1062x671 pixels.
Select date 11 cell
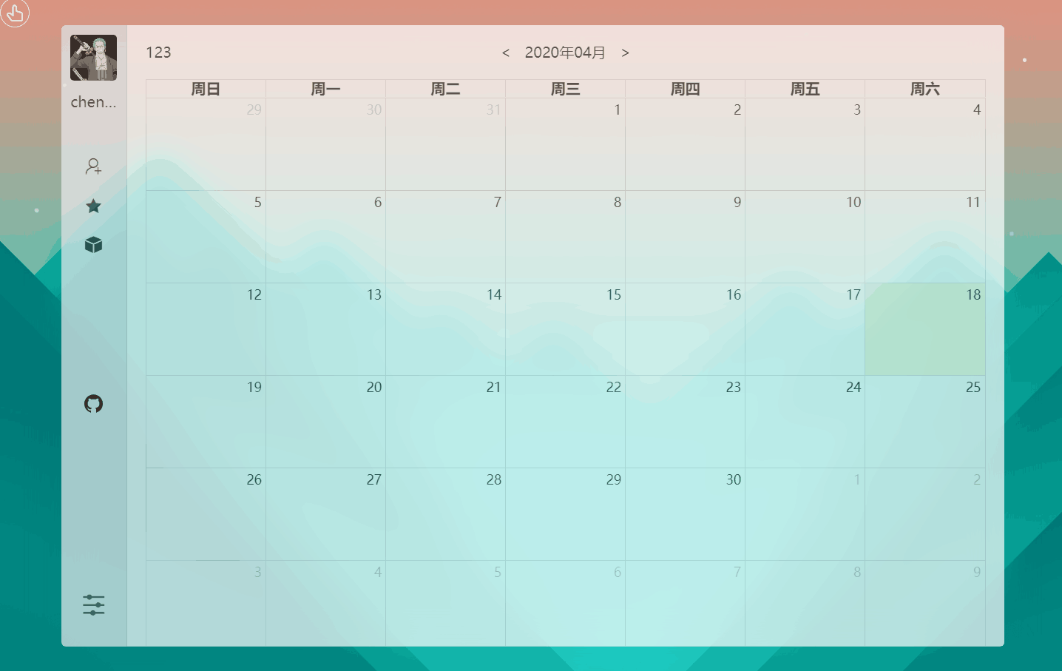point(924,237)
